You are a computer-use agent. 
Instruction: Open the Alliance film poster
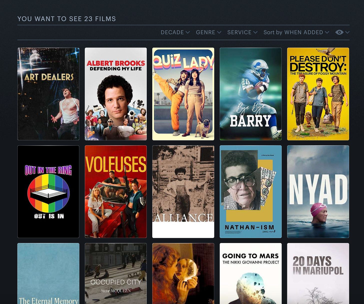click(183, 192)
